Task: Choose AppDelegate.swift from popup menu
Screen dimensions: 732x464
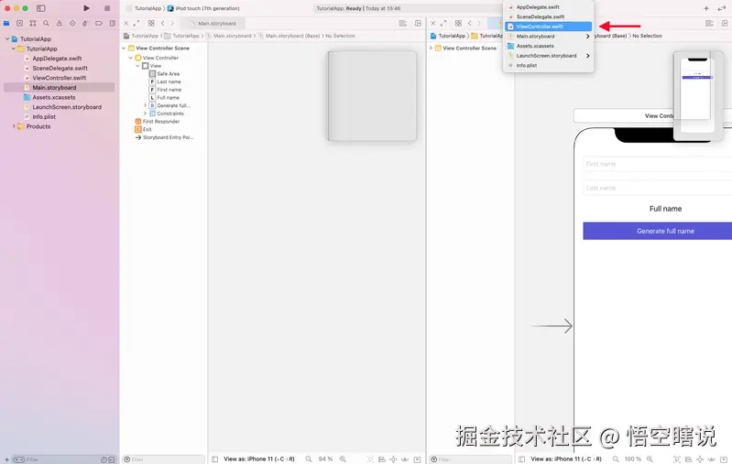Action: click(549, 7)
